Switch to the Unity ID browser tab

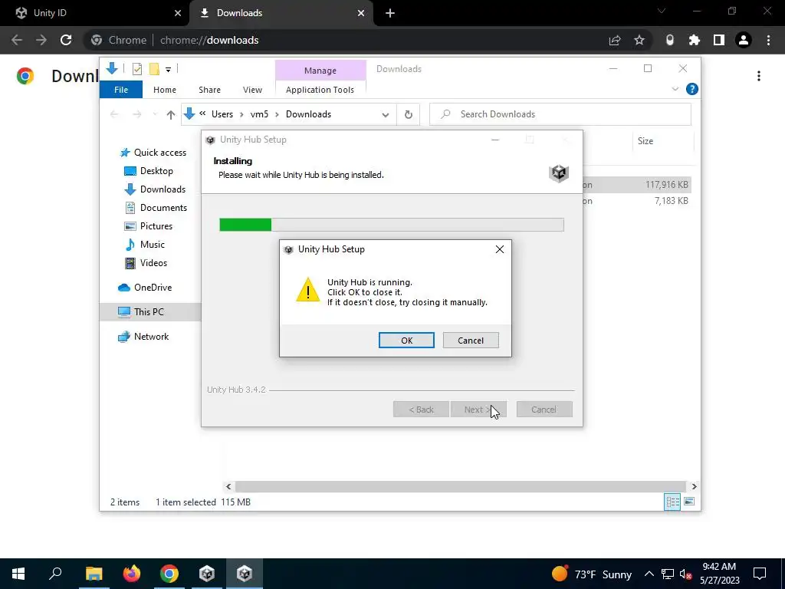click(95, 13)
